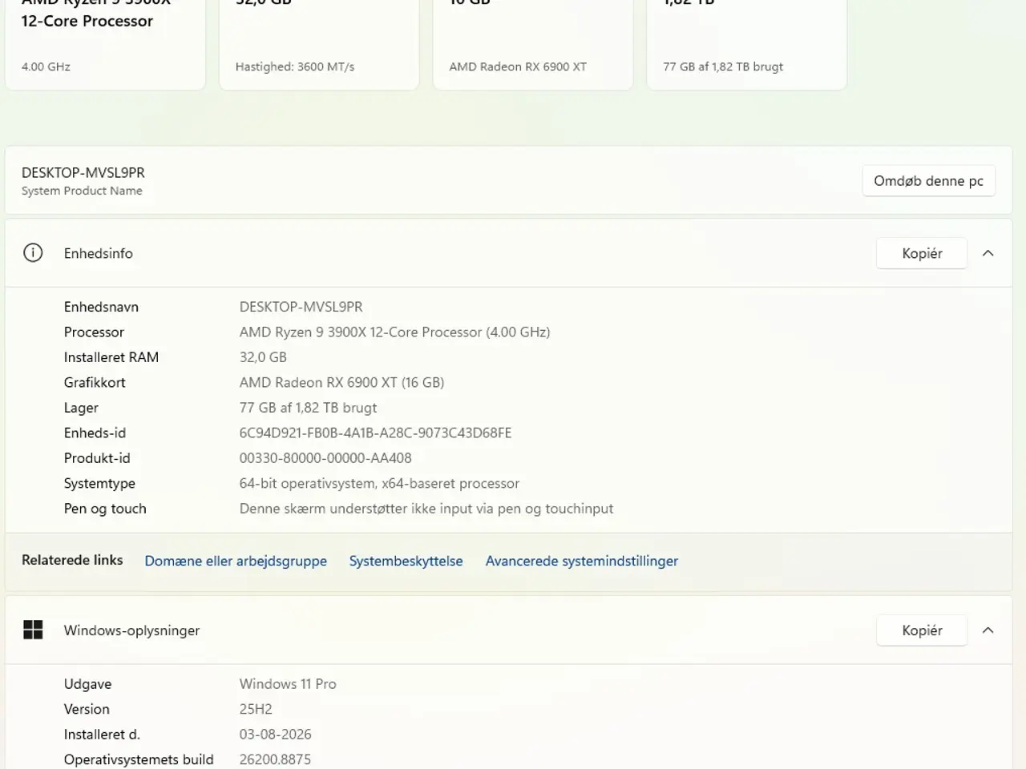1026x769 pixels.
Task: Select the Systemtype value 64-bit operativsystem
Action: pyautogui.click(x=379, y=483)
